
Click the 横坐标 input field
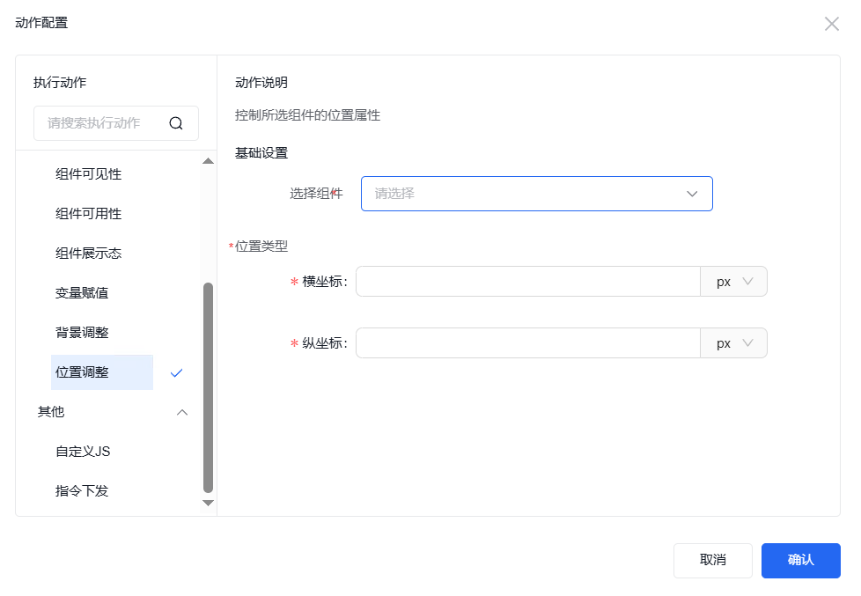pyautogui.click(x=528, y=282)
